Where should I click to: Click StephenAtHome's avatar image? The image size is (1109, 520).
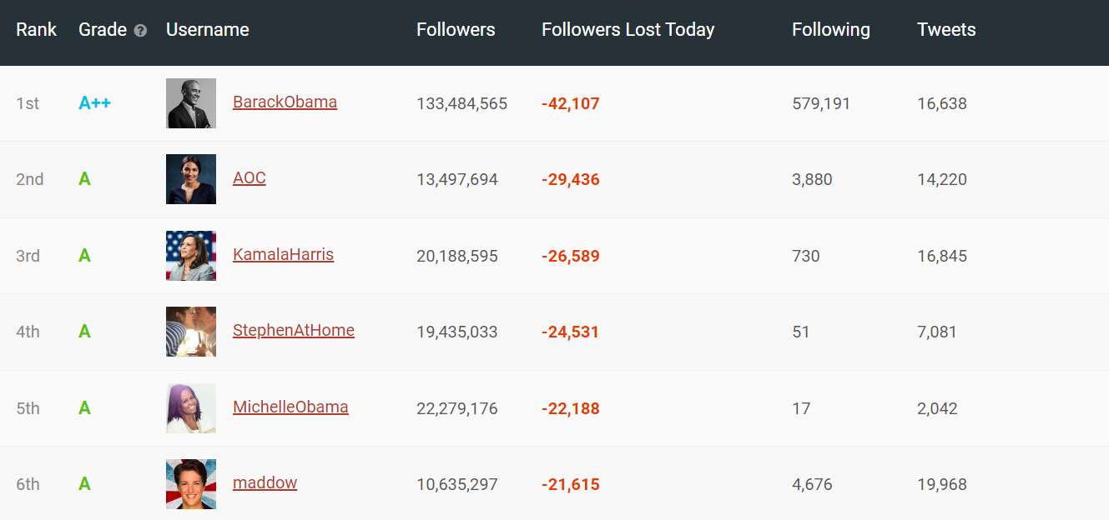(191, 332)
